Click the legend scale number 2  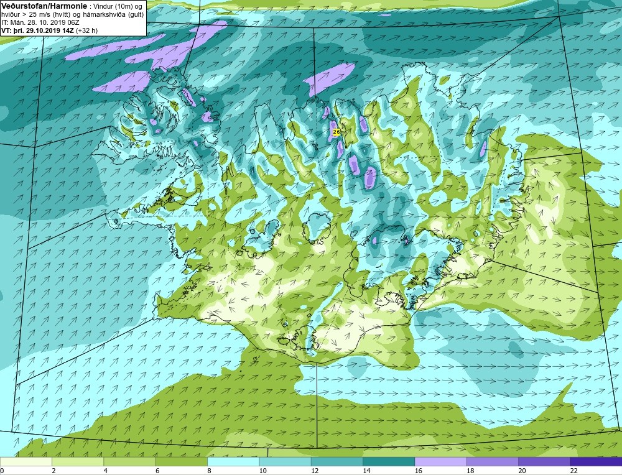coord(53,471)
